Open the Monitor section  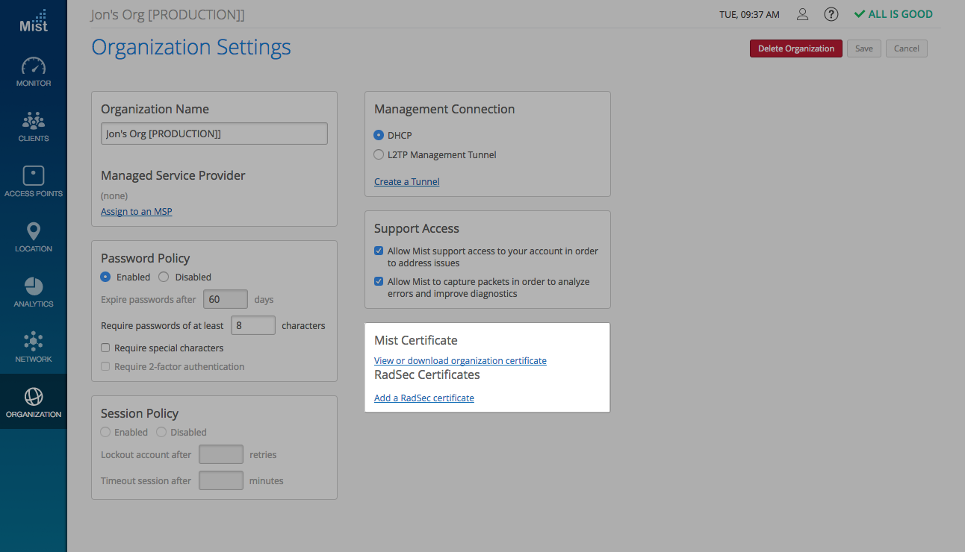click(34, 72)
